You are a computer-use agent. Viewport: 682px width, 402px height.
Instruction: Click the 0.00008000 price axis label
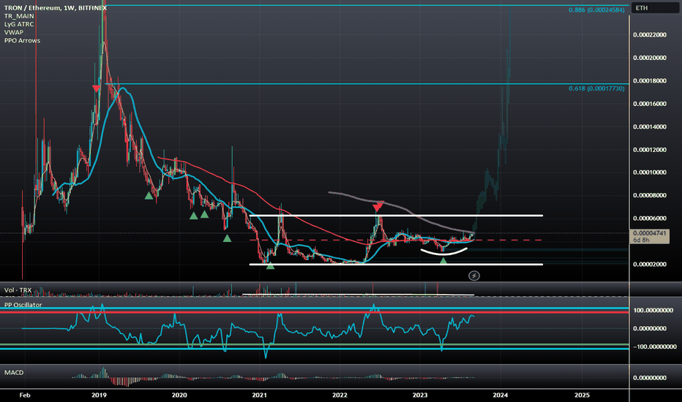click(650, 196)
